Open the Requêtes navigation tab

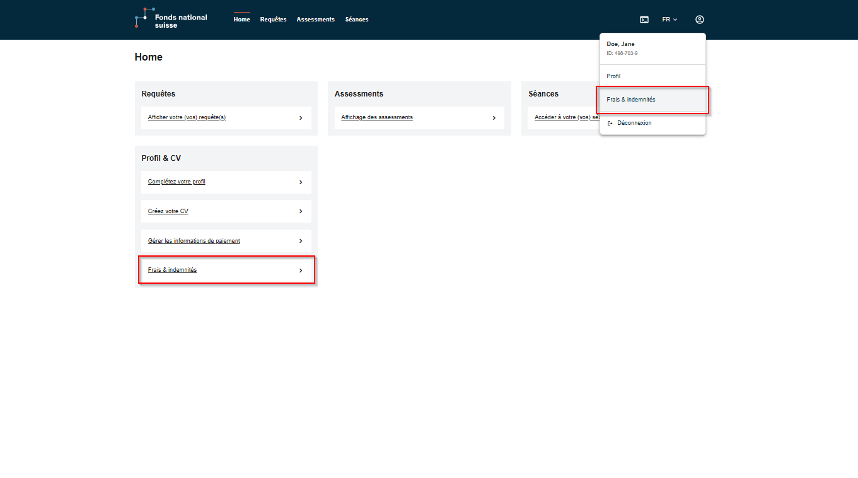coord(273,20)
